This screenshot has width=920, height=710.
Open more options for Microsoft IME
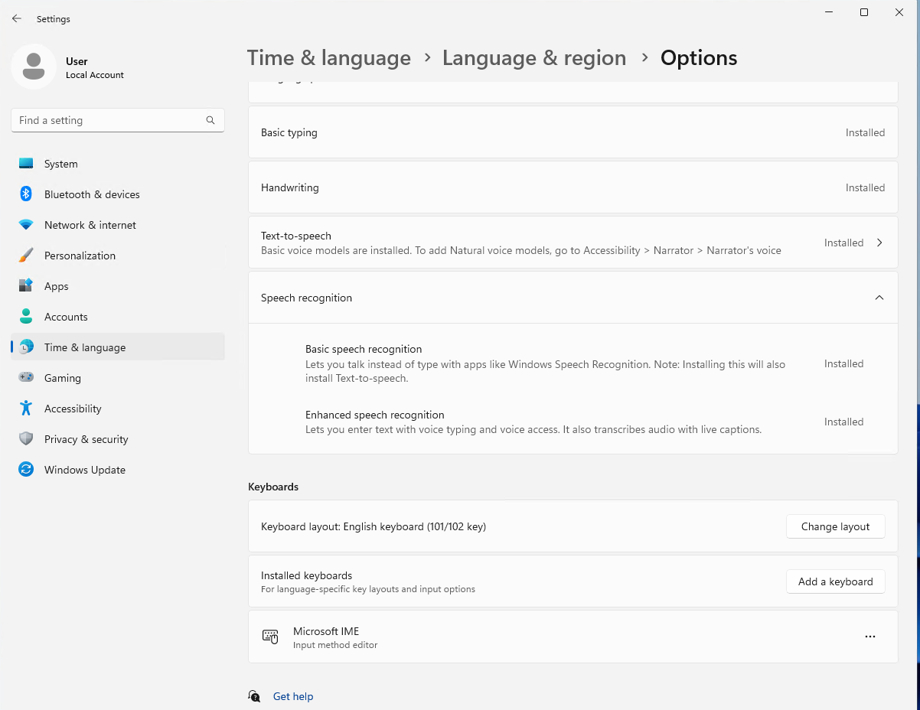(x=870, y=636)
